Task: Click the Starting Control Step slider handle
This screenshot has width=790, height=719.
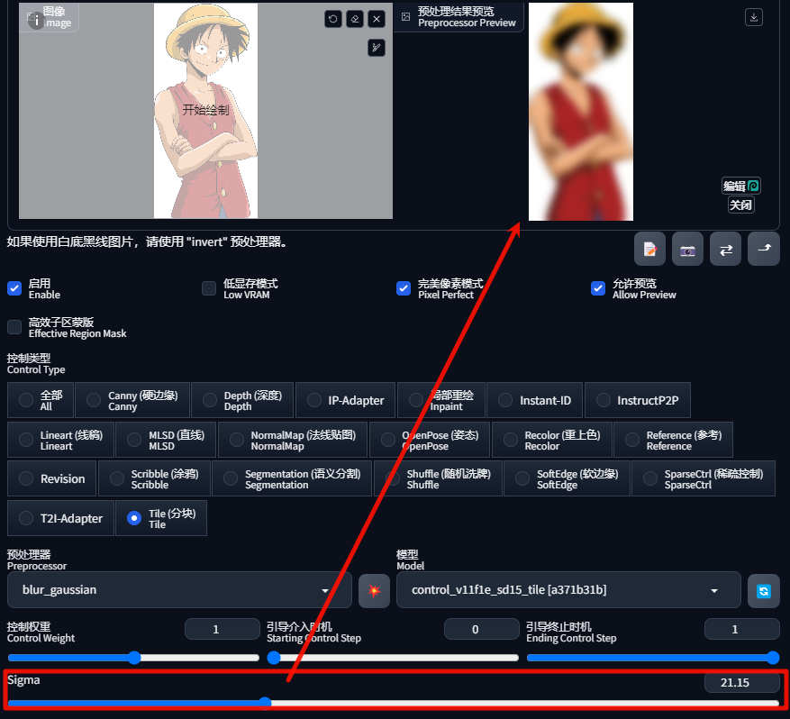Action: pyautogui.click(x=274, y=658)
